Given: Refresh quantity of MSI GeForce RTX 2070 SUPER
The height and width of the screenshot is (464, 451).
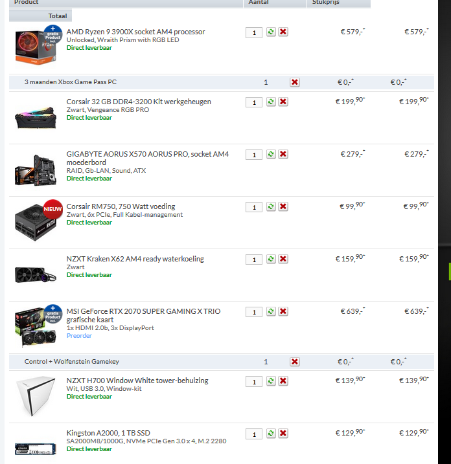Looking at the screenshot, I should pyautogui.click(x=271, y=311).
